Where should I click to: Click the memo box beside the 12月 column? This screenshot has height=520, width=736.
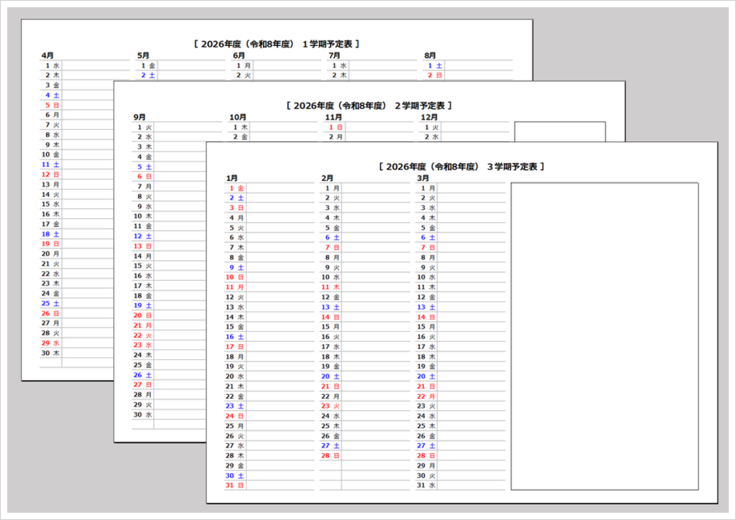click(560, 133)
